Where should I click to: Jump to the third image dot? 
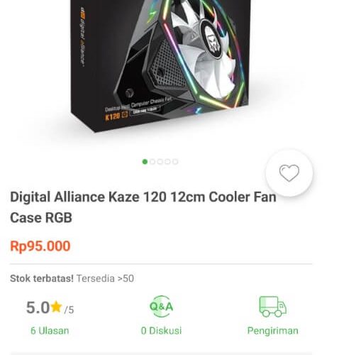pyautogui.click(x=160, y=162)
